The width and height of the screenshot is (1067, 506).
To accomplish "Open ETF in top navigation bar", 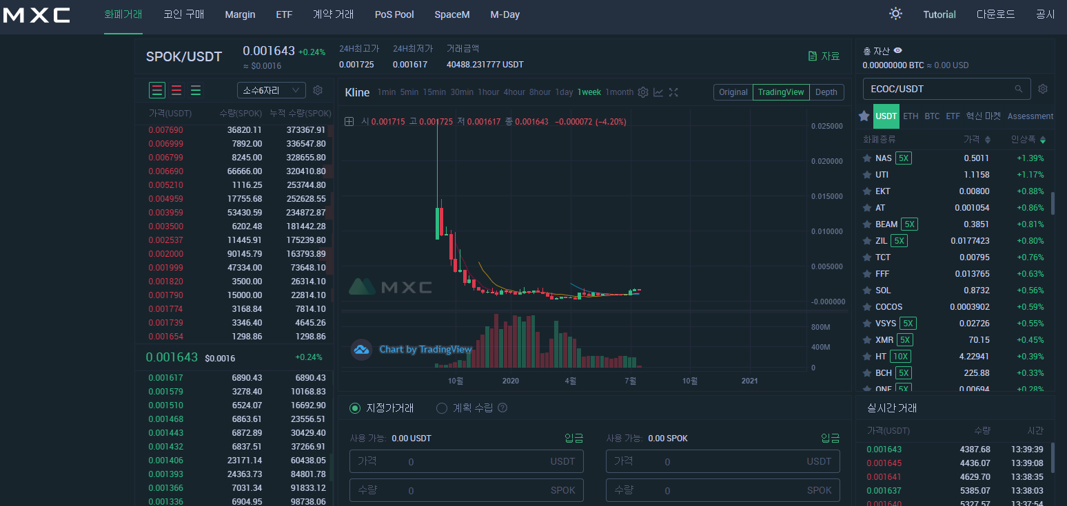I will click(x=284, y=14).
